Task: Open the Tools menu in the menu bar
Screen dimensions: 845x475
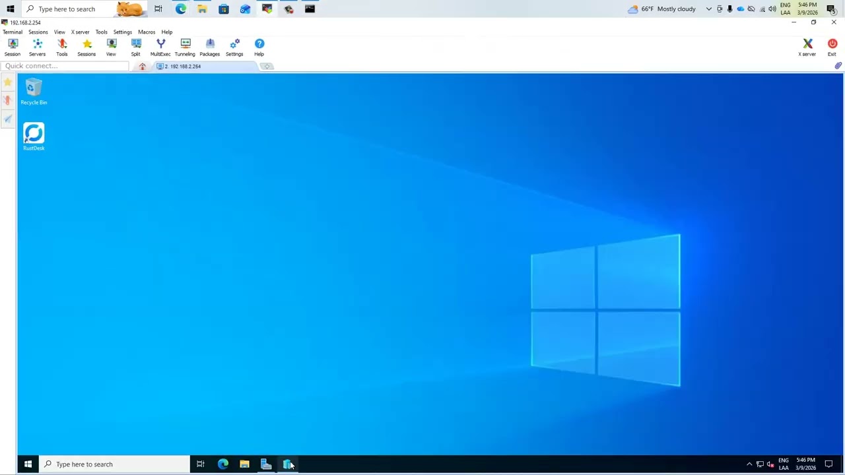Action: pyautogui.click(x=101, y=32)
